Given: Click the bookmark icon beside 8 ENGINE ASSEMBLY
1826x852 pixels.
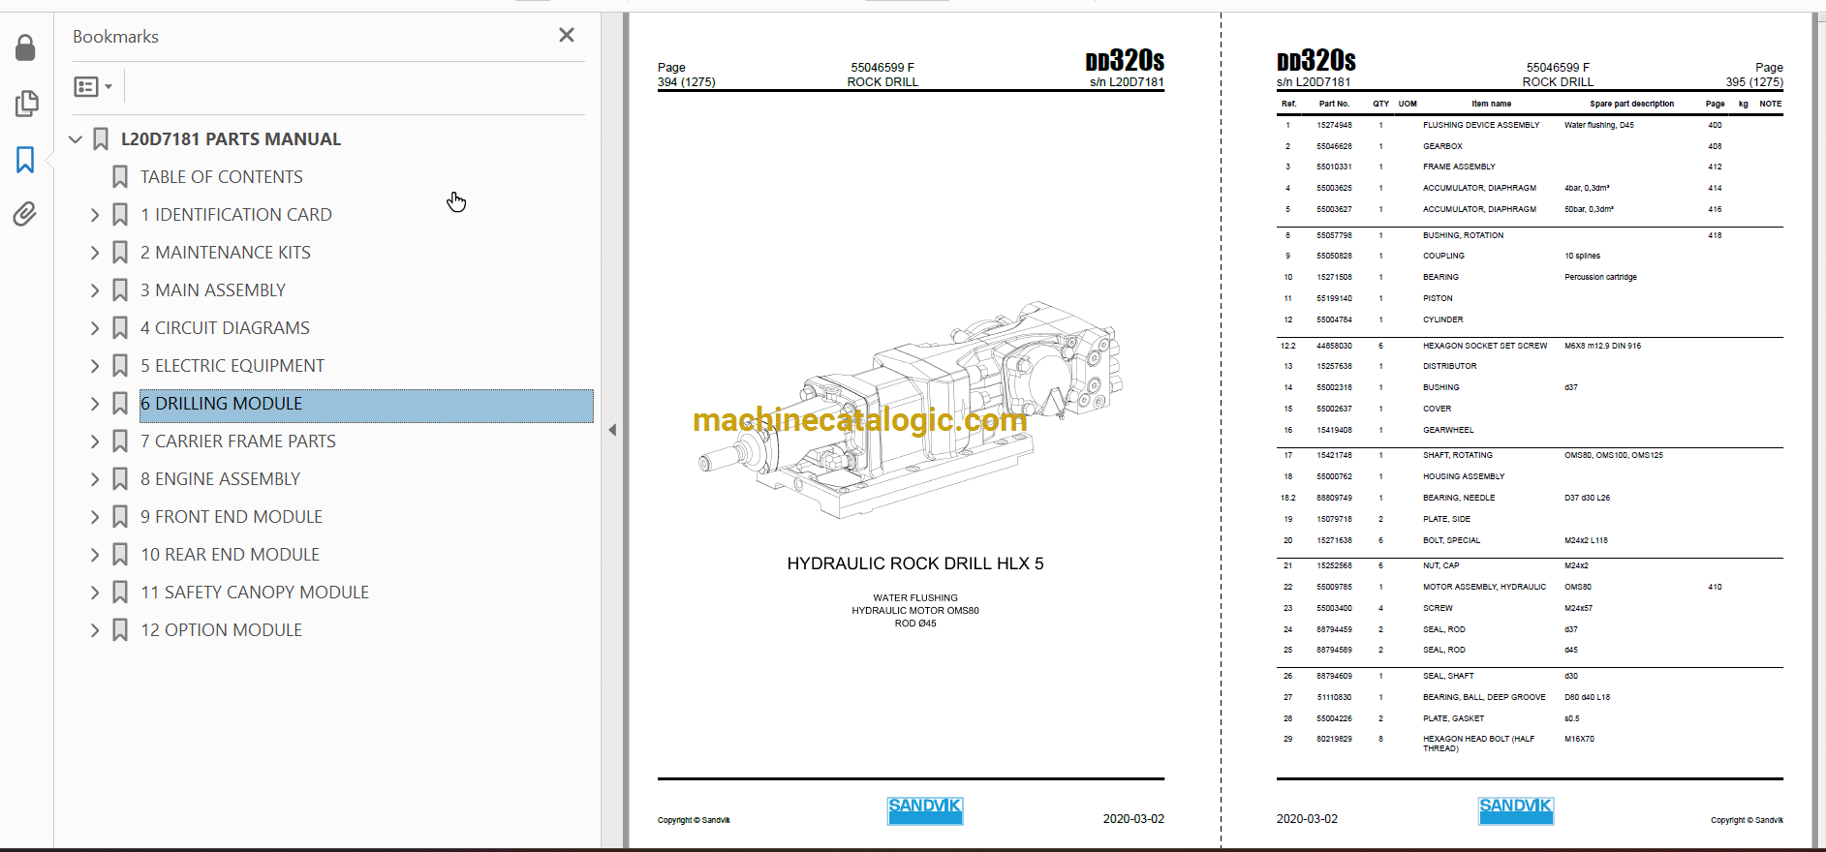Looking at the screenshot, I should (120, 479).
